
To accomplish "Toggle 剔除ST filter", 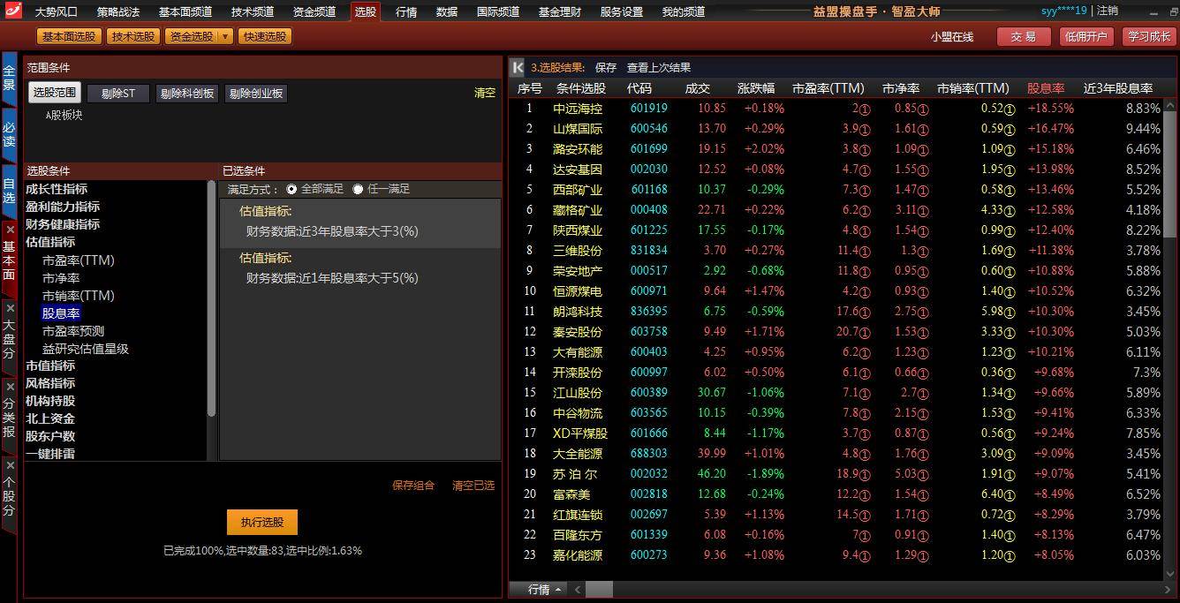I will (118, 94).
